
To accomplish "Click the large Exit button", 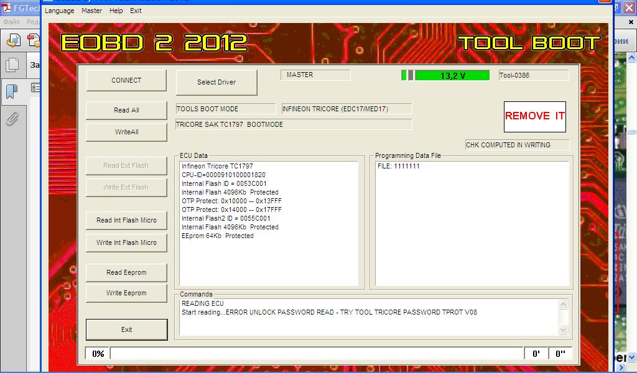I will coord(126,329).
